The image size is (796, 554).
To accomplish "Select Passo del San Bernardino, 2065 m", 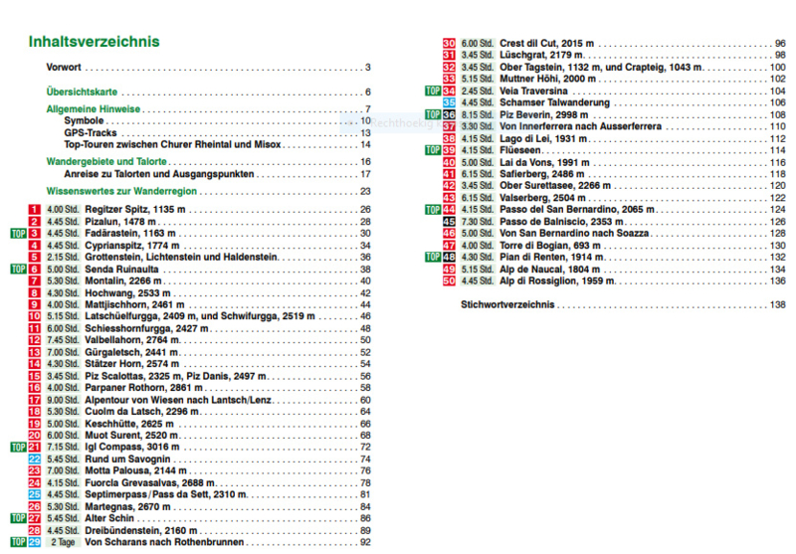I will tap(577, 209).
